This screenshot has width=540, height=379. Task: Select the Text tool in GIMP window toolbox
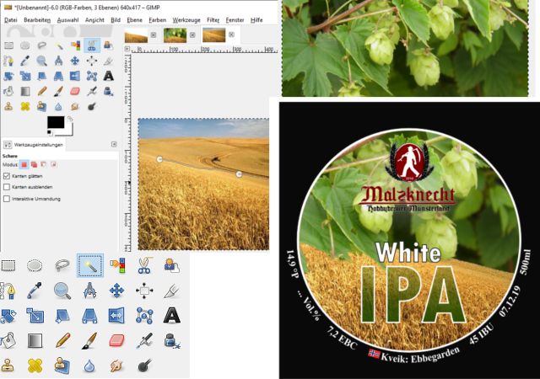[109, 76]
